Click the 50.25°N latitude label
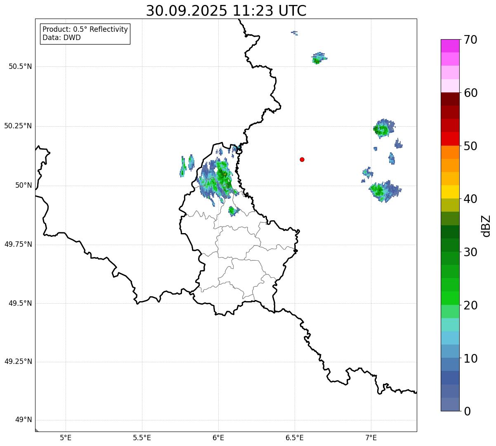496x446 pixels. coord(18,126)
